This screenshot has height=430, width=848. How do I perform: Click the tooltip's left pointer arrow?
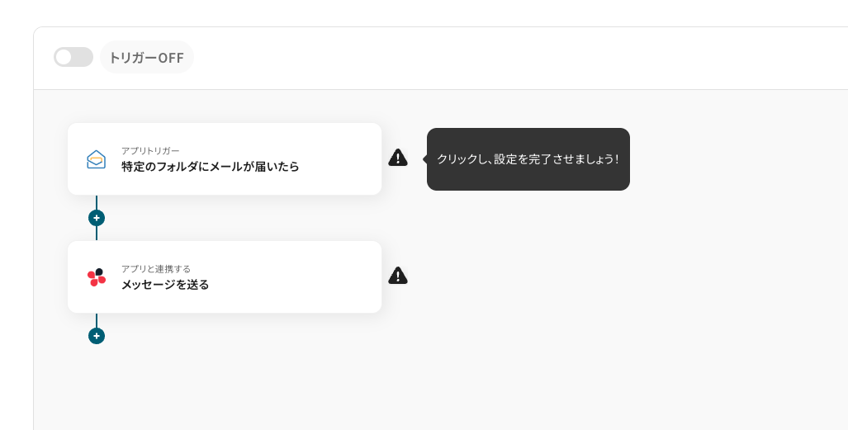click(424, 158)
